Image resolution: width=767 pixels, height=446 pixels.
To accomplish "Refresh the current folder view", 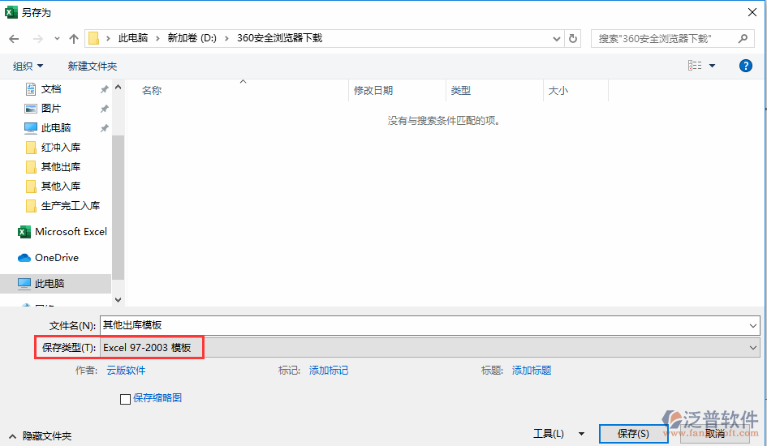I will pos(574,38).
